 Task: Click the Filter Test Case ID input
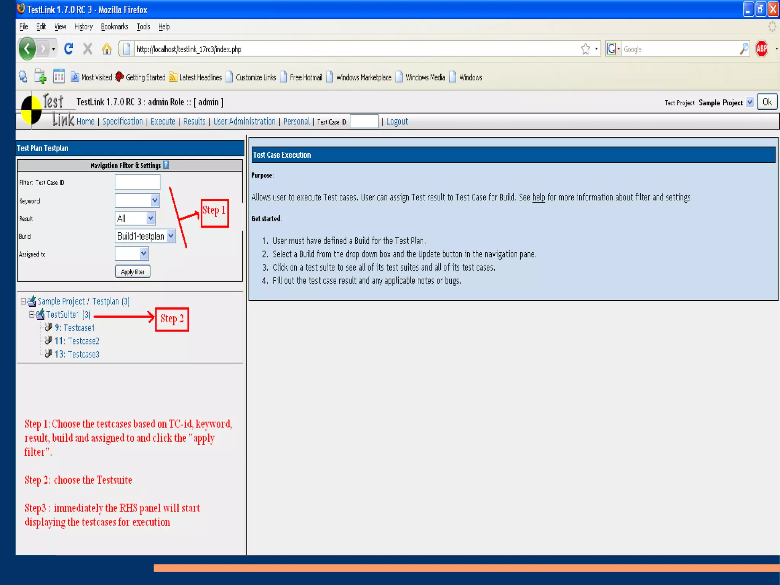click(137, 182)
